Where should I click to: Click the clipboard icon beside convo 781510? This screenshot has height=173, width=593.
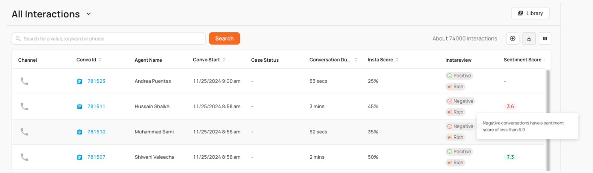(79, 132)
